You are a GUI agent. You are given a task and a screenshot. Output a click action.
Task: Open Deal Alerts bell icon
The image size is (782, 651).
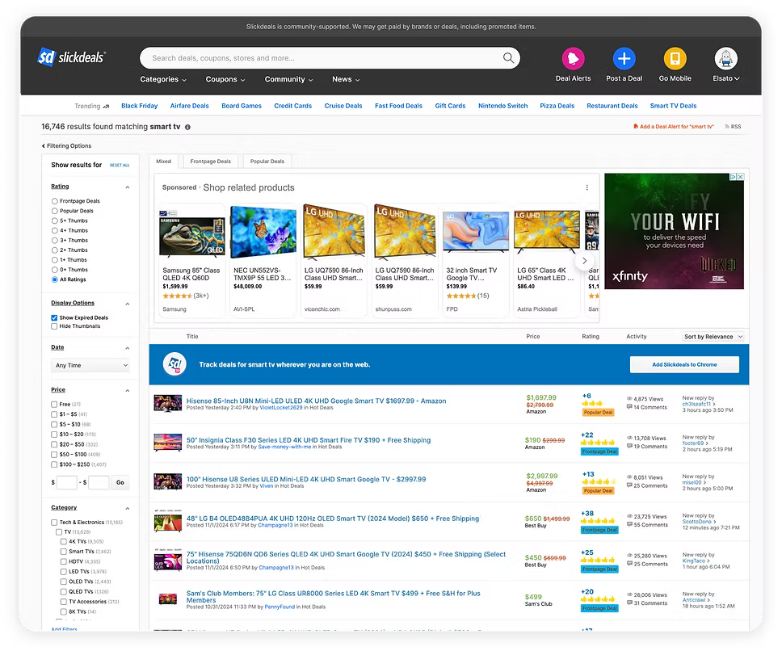click(x=573, y=58)
